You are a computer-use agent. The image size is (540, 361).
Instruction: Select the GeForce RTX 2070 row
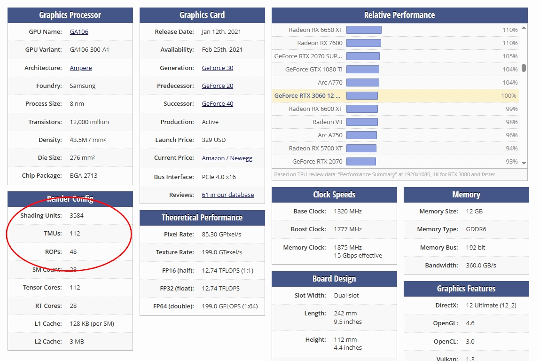click(x=396, y=162)
